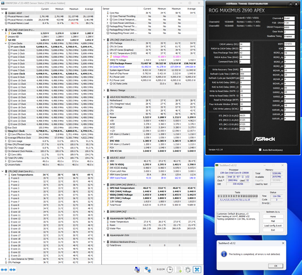Screen dimensions: 302x275
Task: Click the network computers remote icon
Action: coord(148,269)
